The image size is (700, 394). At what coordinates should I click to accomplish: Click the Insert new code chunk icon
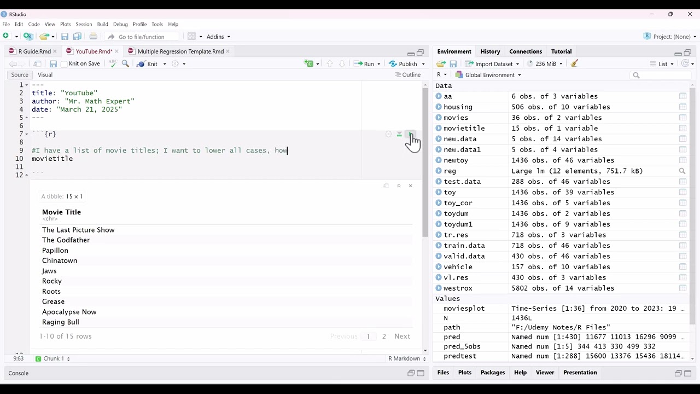point(310,64)
